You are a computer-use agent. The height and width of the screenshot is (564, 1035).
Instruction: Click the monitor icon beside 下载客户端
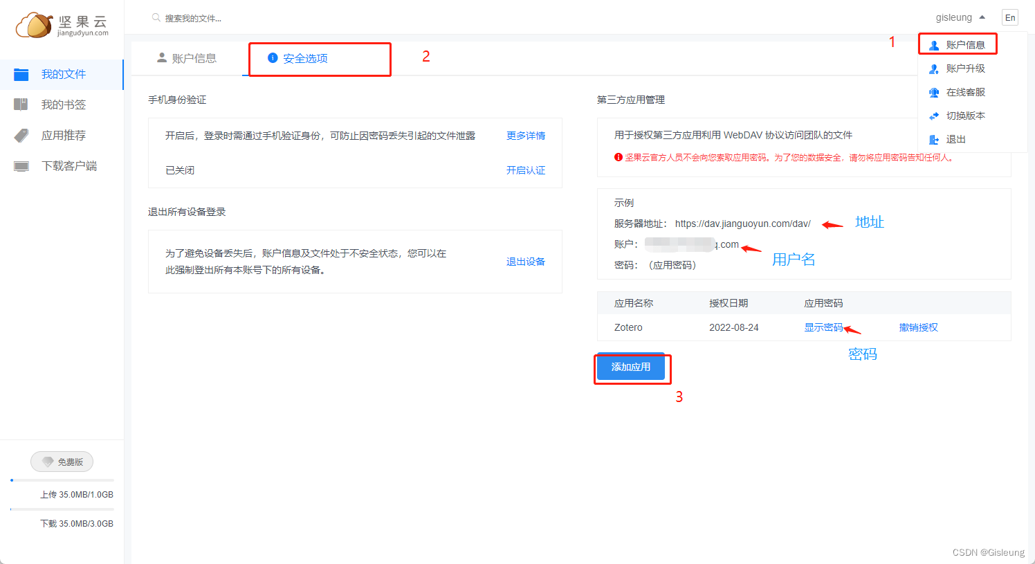tap(21, 166)
